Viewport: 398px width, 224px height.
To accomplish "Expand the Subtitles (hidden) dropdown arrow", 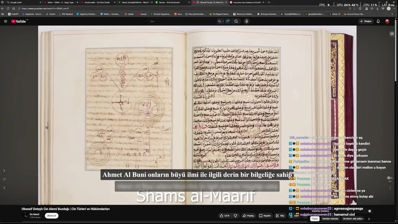I will pyautogui.click(x=369, y=211).
